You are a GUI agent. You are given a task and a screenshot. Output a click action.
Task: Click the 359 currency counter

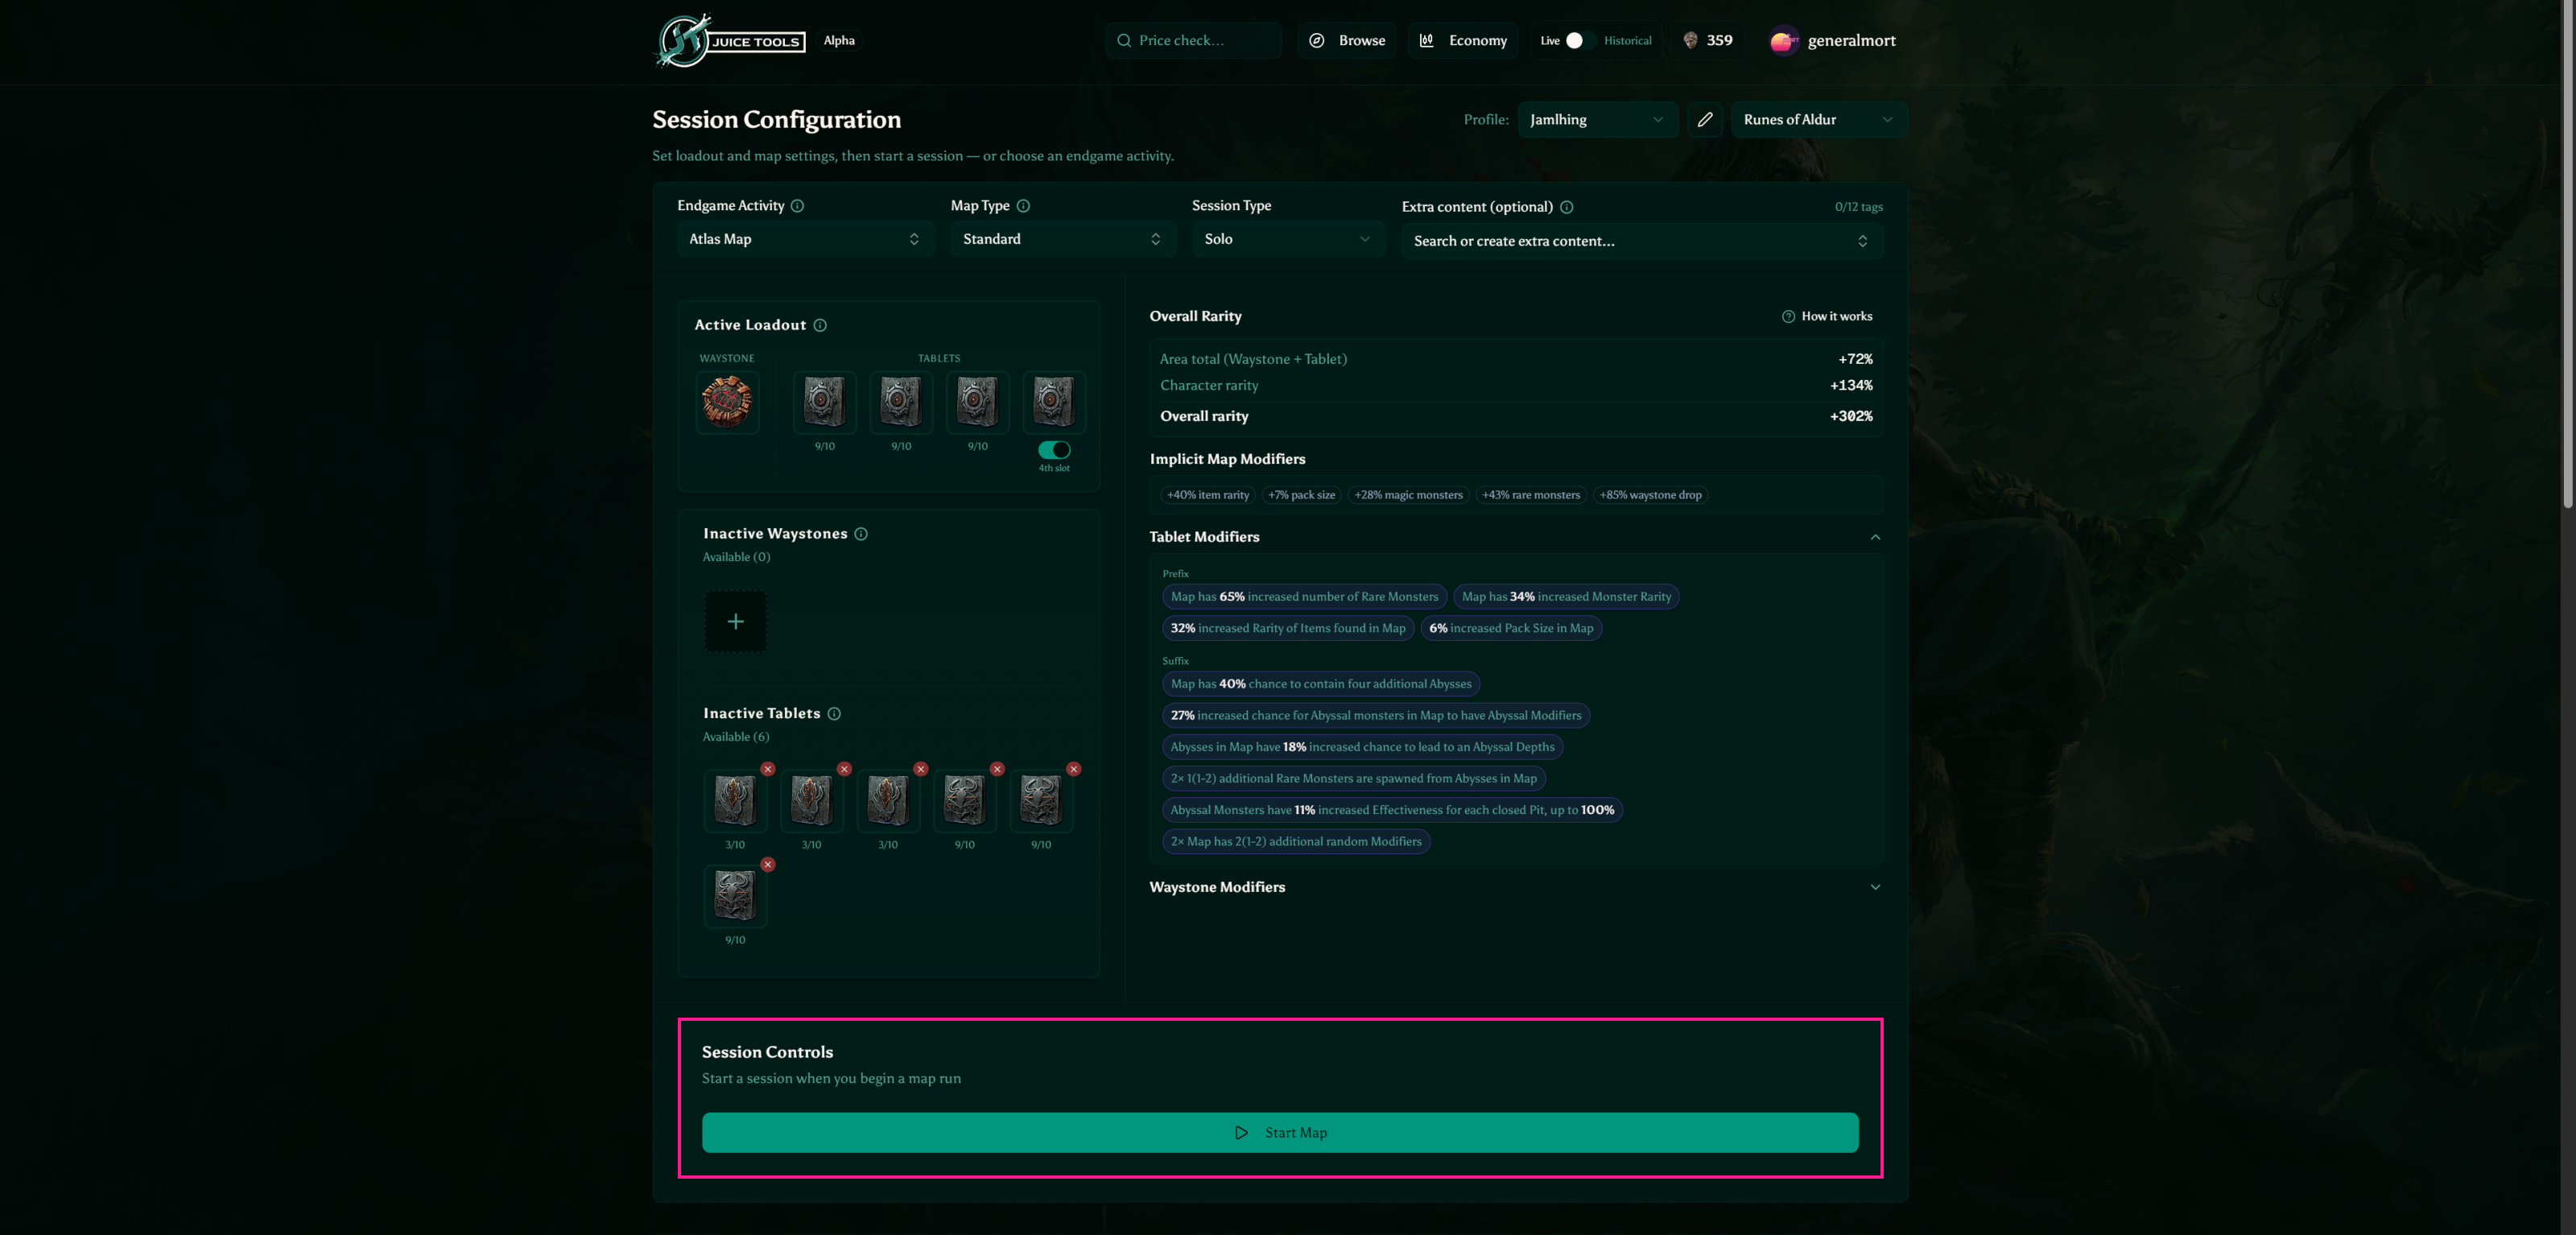coord(1708,40)
